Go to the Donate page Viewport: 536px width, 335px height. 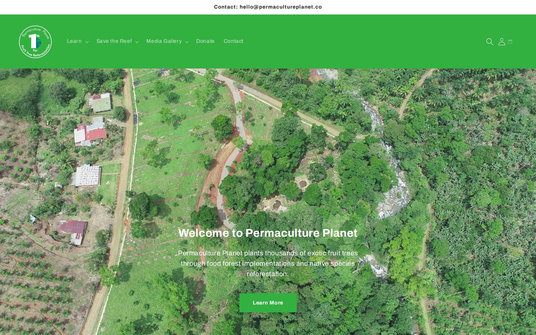(x=205, y=41)
